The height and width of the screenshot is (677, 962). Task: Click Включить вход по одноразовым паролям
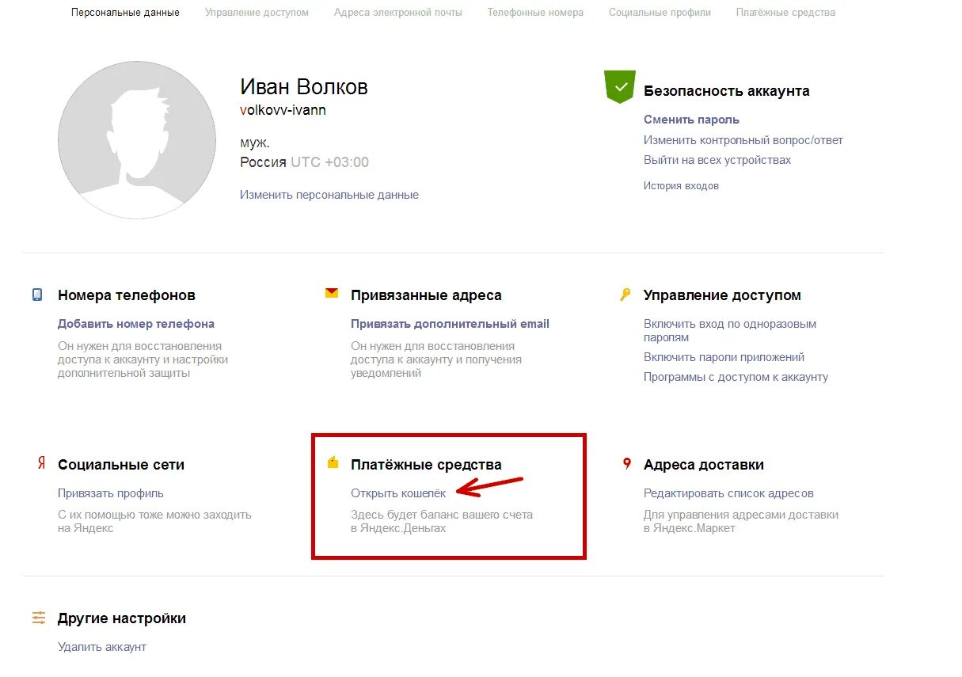click(x=730, y=331)
